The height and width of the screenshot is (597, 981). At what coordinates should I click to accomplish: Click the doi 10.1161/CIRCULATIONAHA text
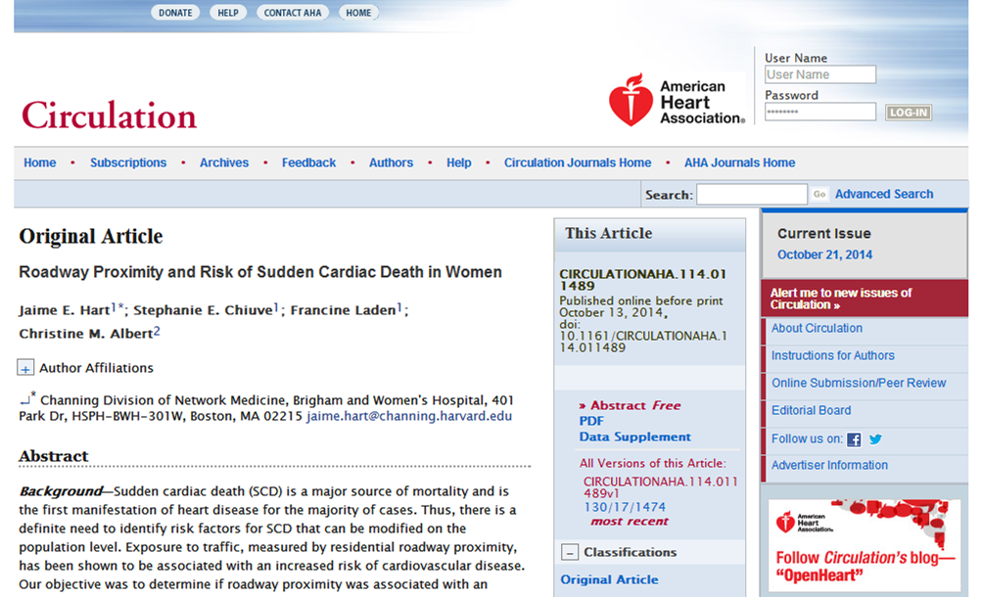(643, 342)
